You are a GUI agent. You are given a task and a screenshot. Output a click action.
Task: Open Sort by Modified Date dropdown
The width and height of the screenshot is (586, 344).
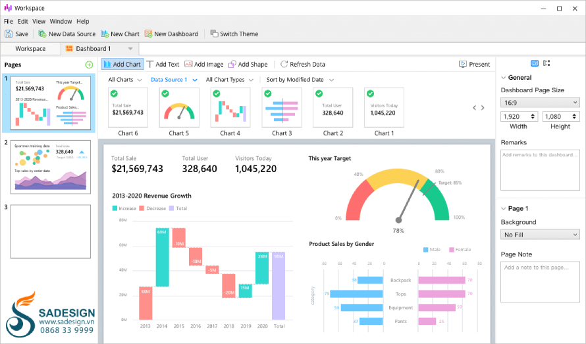click(300, 80)
